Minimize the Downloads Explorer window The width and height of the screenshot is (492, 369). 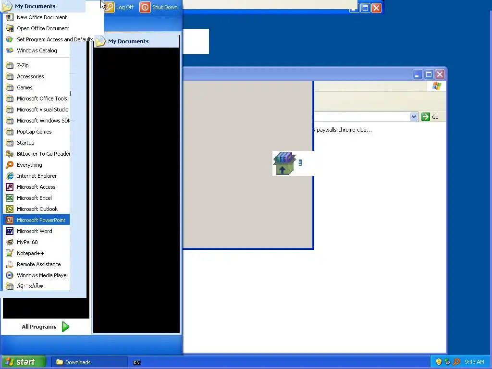click(x=418, y=74)
